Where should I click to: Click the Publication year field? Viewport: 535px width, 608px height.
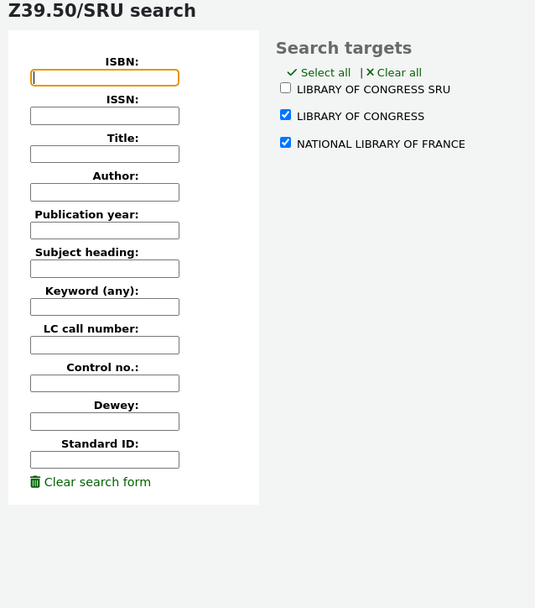click(x=105, y=231)
